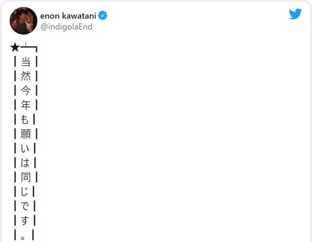Click the corner bracket beside the star
The width and height of the screenshot is (312, 242).
click(29, 47)
